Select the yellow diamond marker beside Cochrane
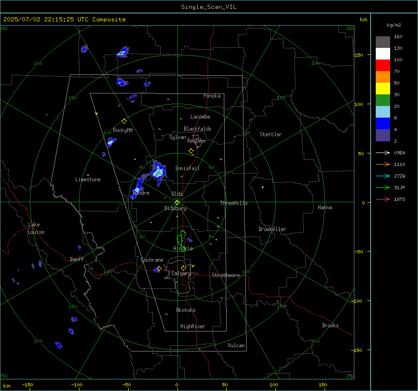This screenshot has width=418, height=391. pos(159,268)
